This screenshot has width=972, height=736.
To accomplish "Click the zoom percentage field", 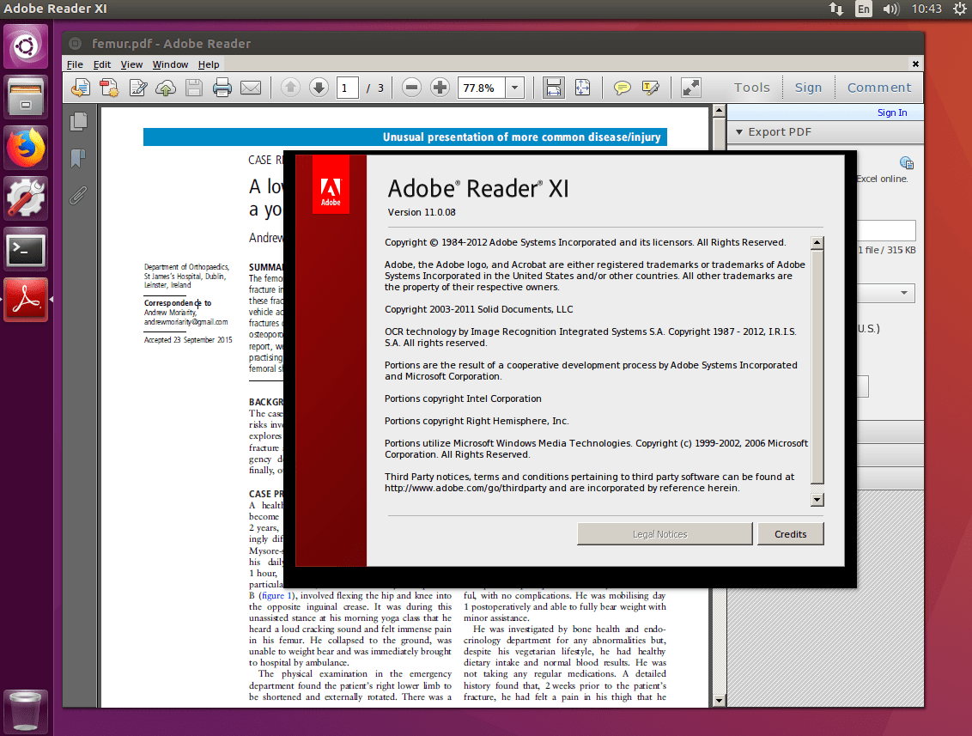I will coord(482,88).
